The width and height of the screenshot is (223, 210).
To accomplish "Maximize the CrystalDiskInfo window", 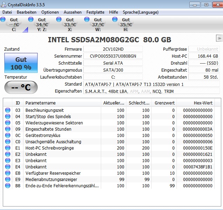I will 206,5.
